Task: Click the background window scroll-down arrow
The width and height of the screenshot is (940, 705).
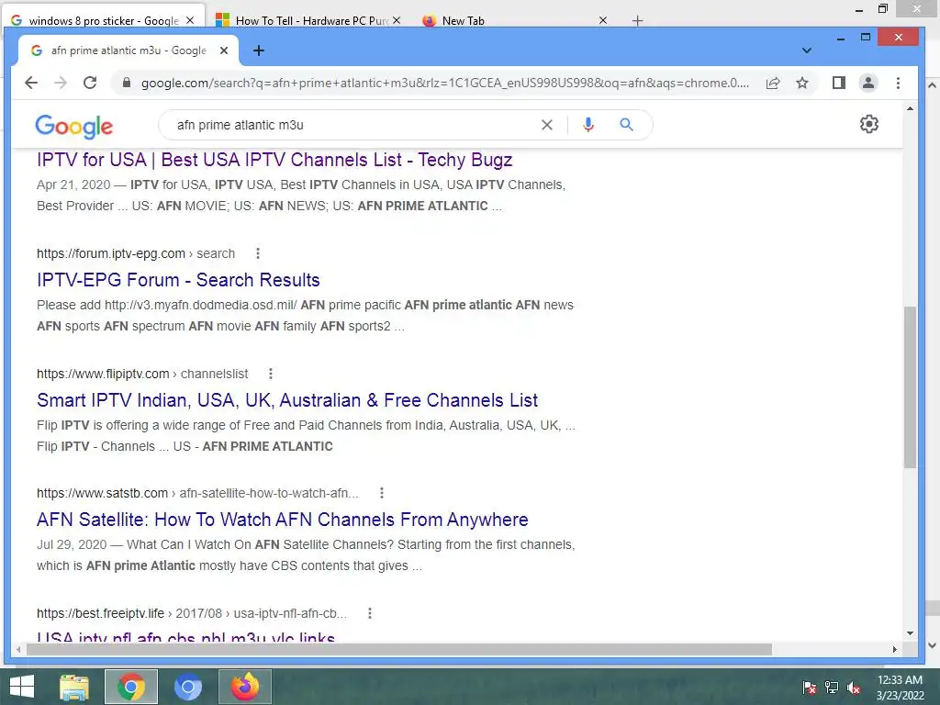Action: [933, 645]
